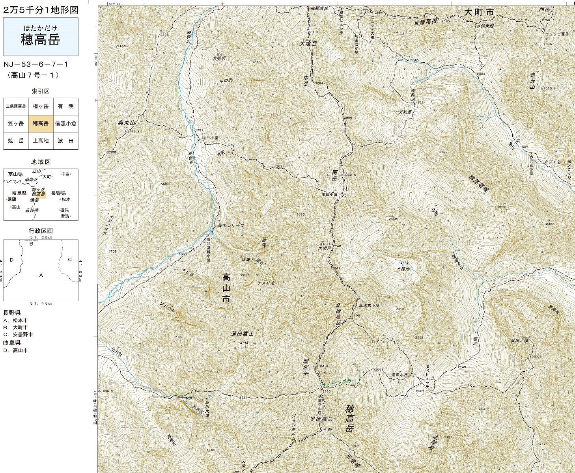The width and height of the screenshot is (575, 473).
Task: Click the 中岳 peak label
Action: coord(306,81)
